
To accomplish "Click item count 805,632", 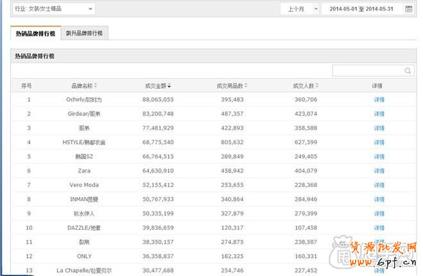I will pos(232,143).
